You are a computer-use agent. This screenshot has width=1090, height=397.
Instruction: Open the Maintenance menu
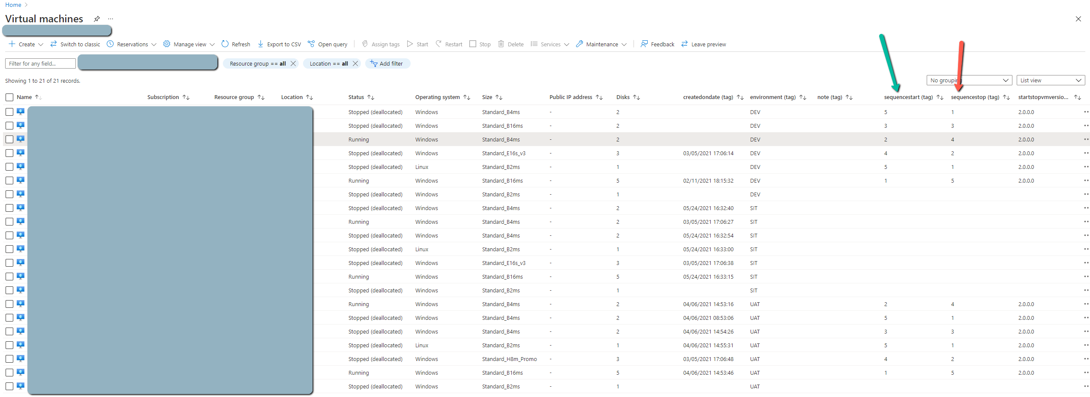click(601, 44)
